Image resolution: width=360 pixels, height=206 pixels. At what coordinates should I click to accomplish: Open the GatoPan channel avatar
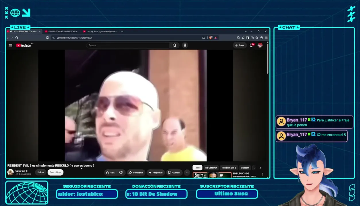(11, 172)
